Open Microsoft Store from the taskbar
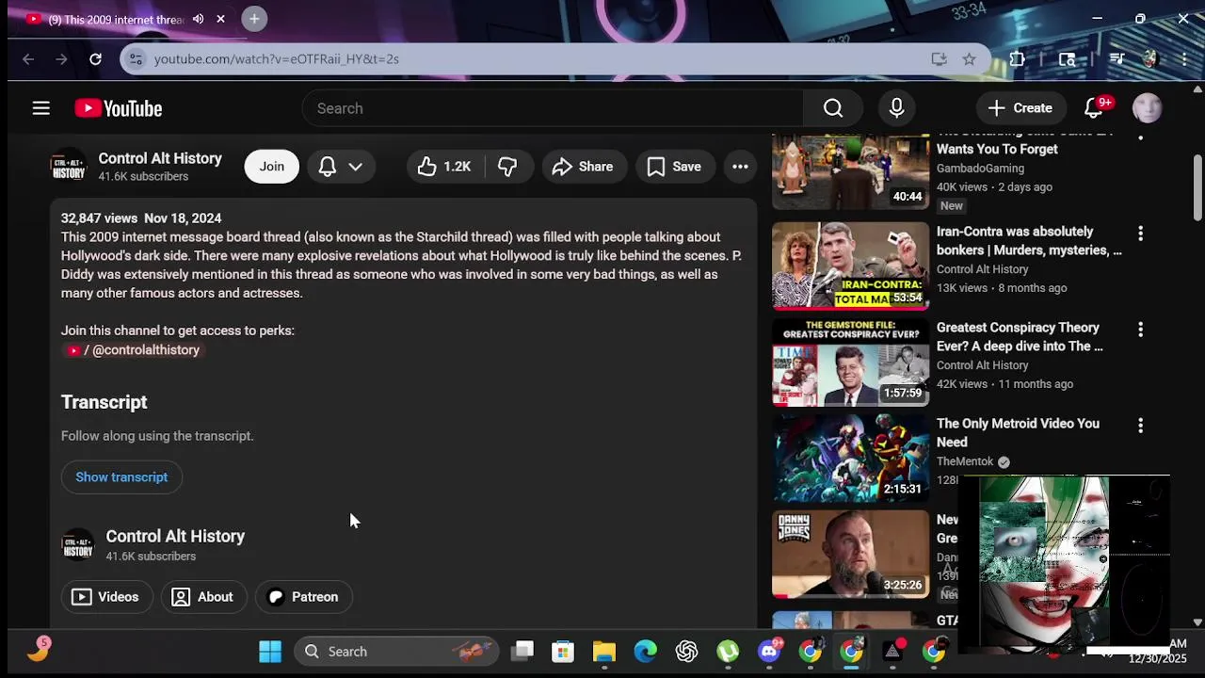 (563, 652)
